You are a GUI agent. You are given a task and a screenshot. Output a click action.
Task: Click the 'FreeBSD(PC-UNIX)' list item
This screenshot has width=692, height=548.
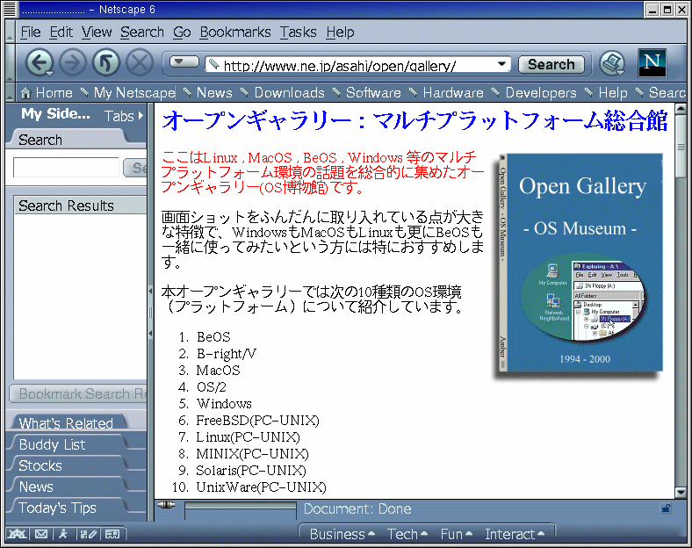pyautogui.click(x=257, y=420)
